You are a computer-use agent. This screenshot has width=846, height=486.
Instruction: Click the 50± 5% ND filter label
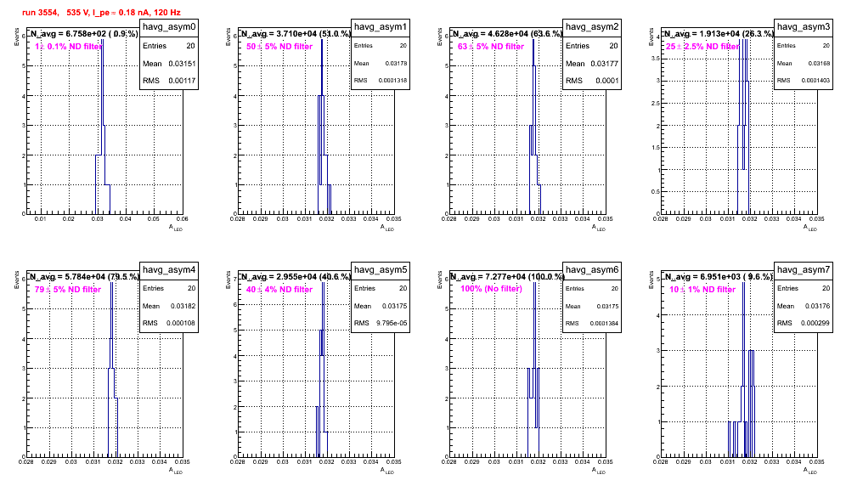pos(279,47)
